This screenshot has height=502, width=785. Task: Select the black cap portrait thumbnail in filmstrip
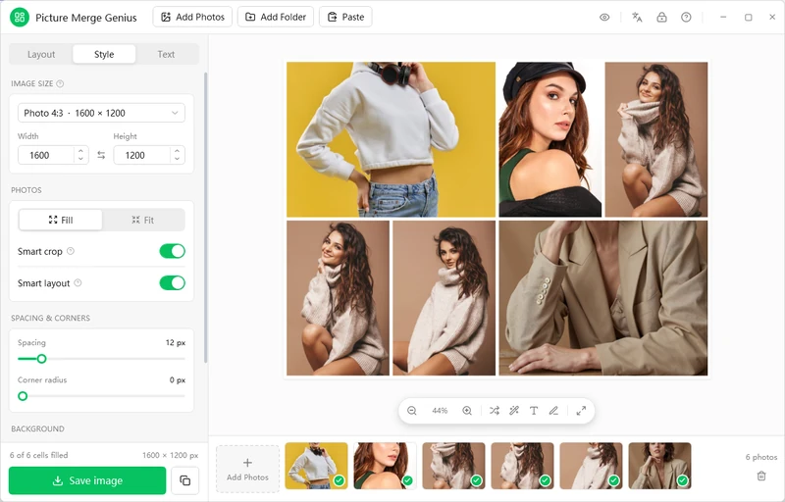385,466
